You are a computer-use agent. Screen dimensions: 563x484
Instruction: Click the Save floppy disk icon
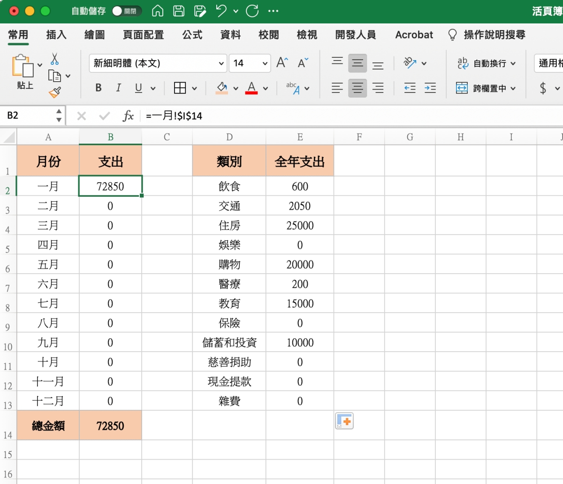(179, 11)
